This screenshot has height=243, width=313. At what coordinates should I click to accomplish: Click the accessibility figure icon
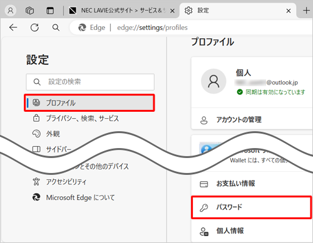36,182
